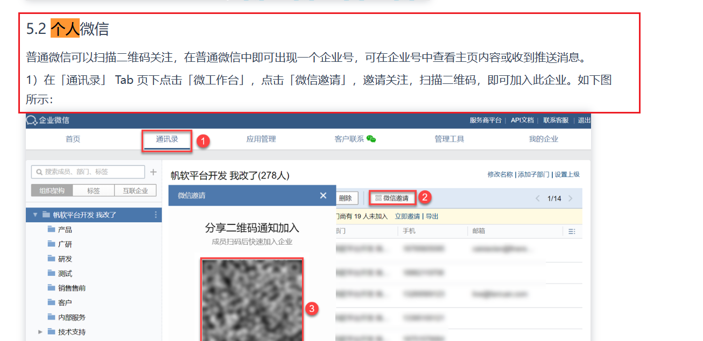This screenshot has width=703, height=341.
Task: Collapse the 帆软平台开发 我改了 tree node
Action: tap(36, 215)
